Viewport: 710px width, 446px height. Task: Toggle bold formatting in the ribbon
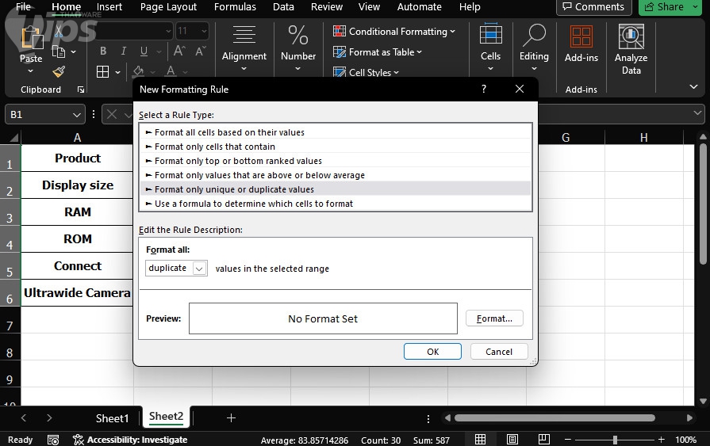point(102,51)
